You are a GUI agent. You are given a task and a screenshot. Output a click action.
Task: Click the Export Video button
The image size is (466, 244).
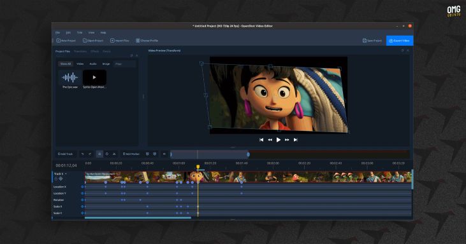coord(400,41)
